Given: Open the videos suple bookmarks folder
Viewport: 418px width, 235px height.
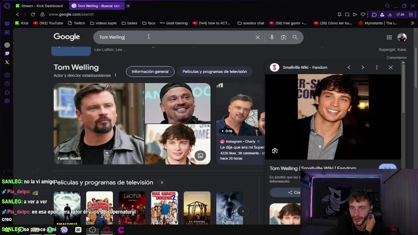Looking at the screenshot, I should coord(103,23).
